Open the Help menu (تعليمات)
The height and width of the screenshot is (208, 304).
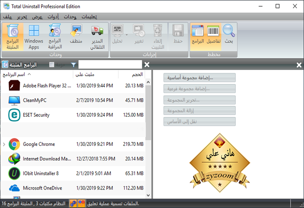coord(89,17)
